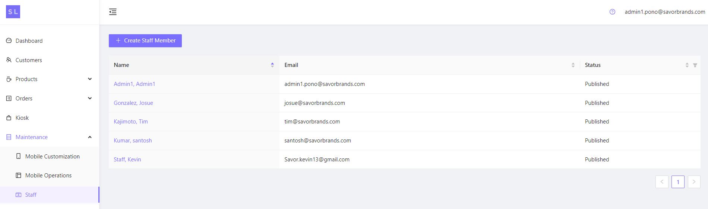Select Mobile Customization in the sidebar
Viewport: 708px width, 209px height.
(52, 157)
